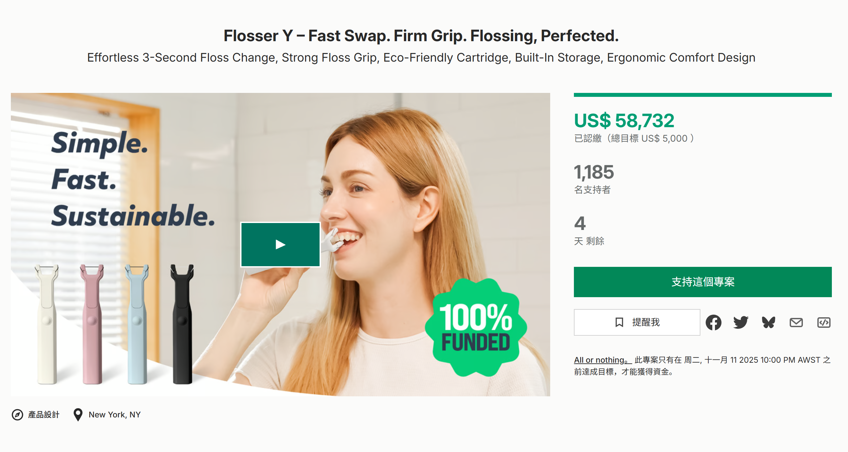Play the Flosser Y campaign video

pyautogui.click(x=280, y=244)
